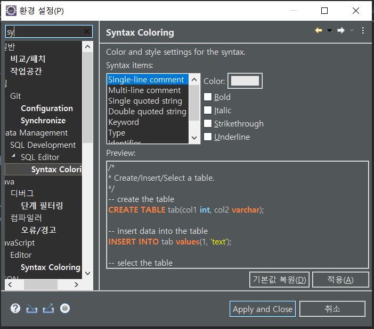The image size is (374, 329).
Task: Select Single quoted string item
Action: pos(145,101)
